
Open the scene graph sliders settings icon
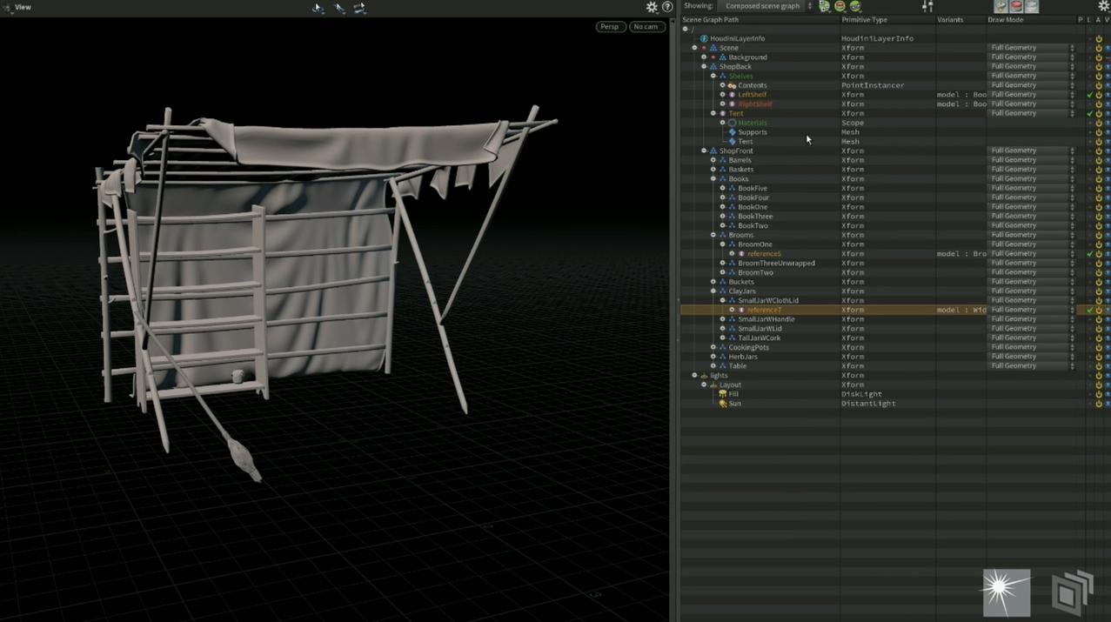[x=927, y=6]
